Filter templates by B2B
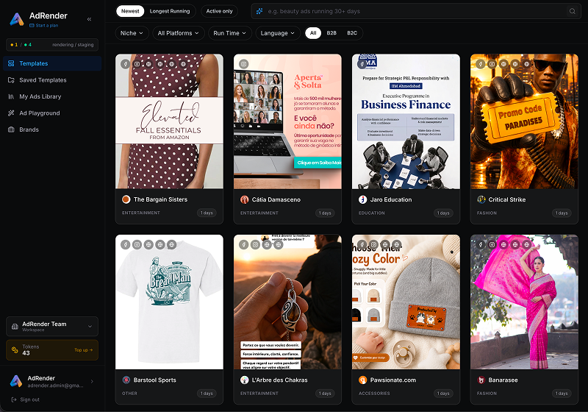Screen dimensions: 588x412 click(331, 33)
